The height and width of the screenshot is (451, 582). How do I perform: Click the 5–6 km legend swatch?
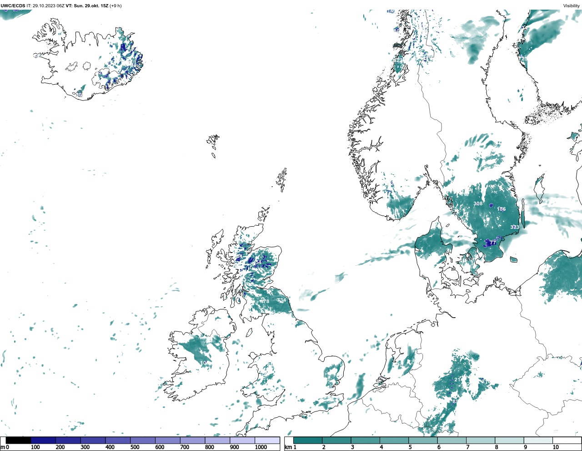(423, 440)
